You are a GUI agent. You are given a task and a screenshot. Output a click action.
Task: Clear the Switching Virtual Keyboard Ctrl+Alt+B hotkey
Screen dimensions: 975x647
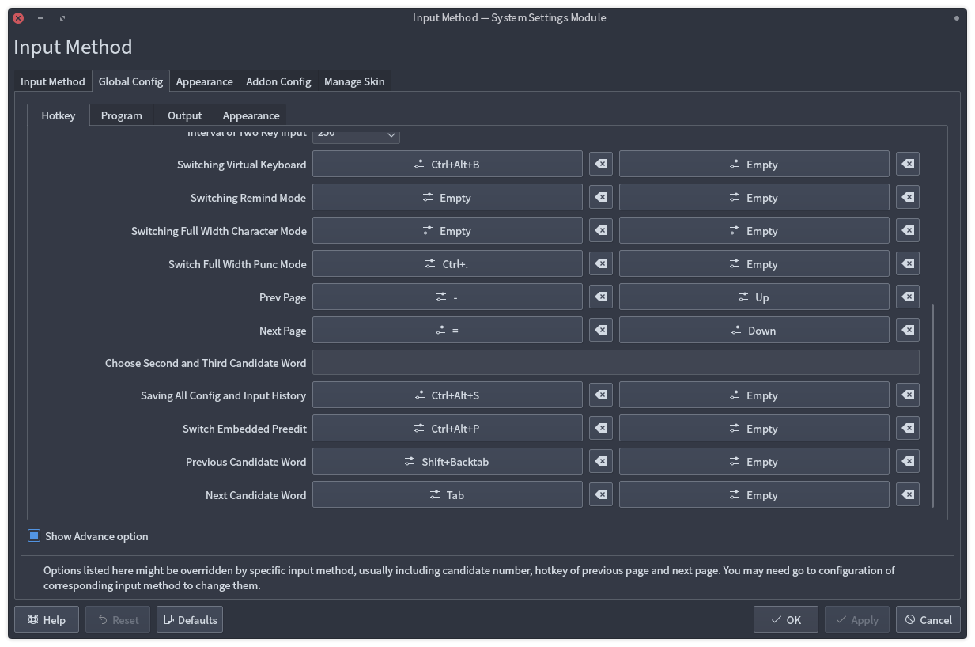(601, 165)
